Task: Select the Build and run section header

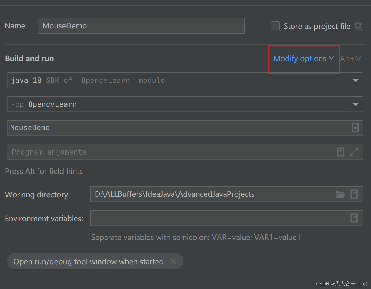Action: click(x=29, y=58)
